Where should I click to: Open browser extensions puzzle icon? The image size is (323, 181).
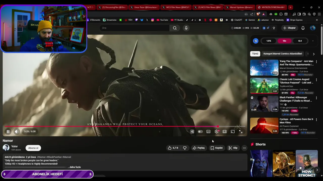click(281, 14)
